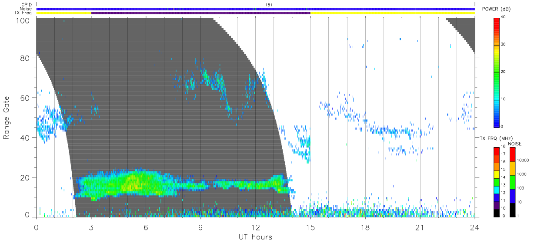Click the UT hours axis title

point(255,237)
